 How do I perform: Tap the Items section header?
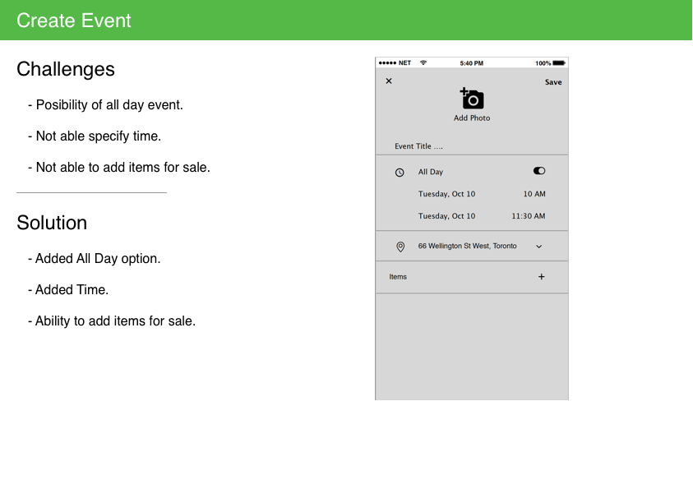pos(398,277)
